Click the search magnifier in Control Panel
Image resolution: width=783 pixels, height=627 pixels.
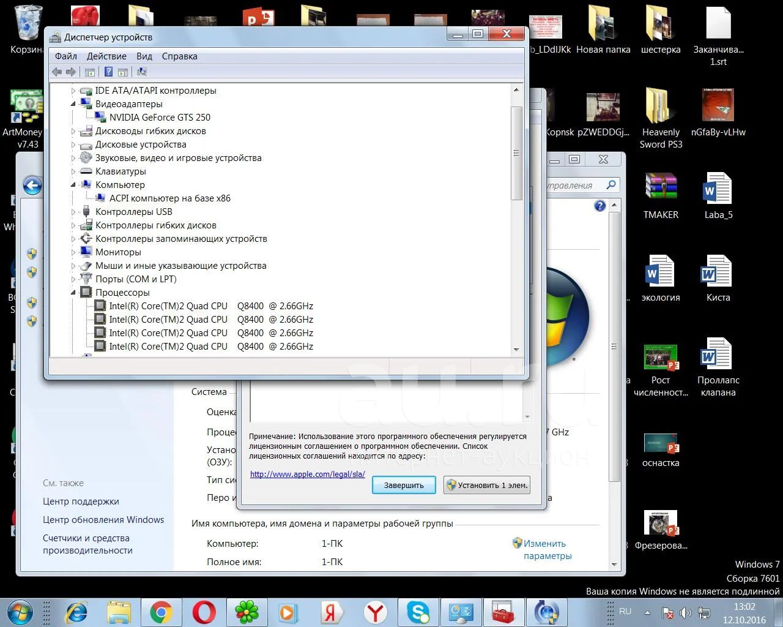pos(611,185)
